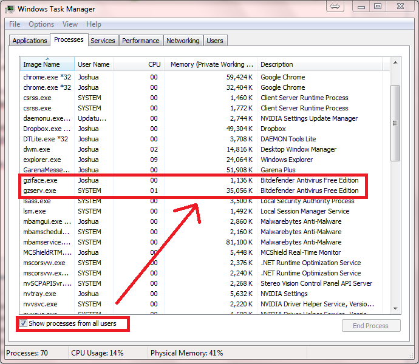Go to the Networking tab

(183, 41)
